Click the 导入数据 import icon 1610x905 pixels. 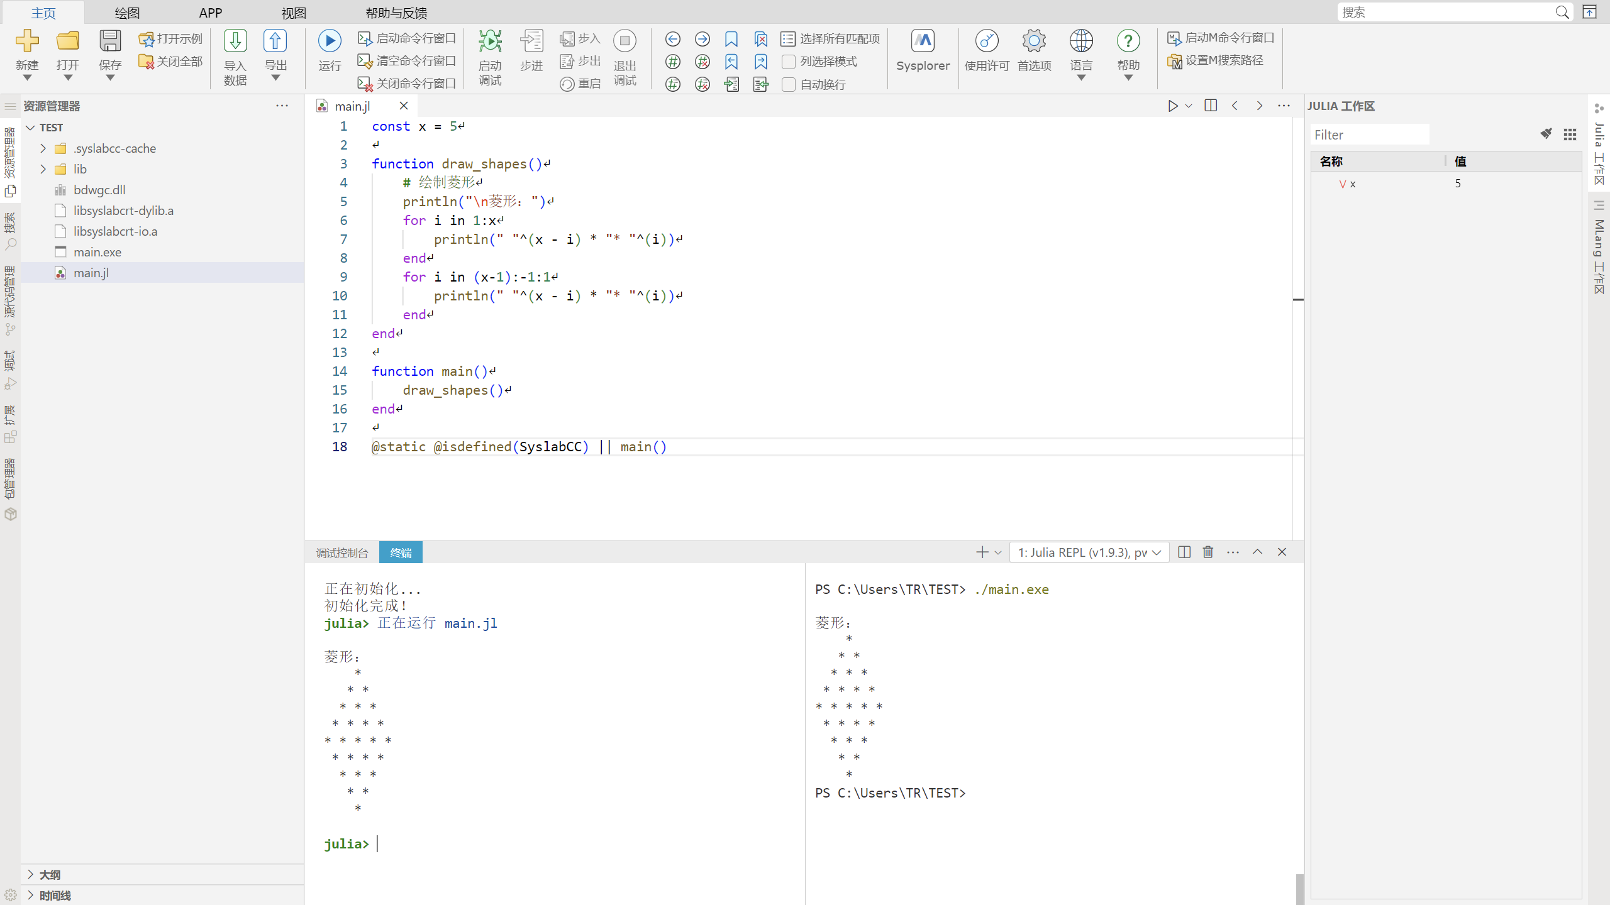235,41
